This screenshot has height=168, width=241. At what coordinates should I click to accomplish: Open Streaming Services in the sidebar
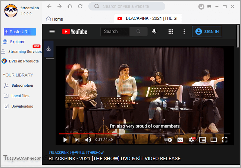25,52
